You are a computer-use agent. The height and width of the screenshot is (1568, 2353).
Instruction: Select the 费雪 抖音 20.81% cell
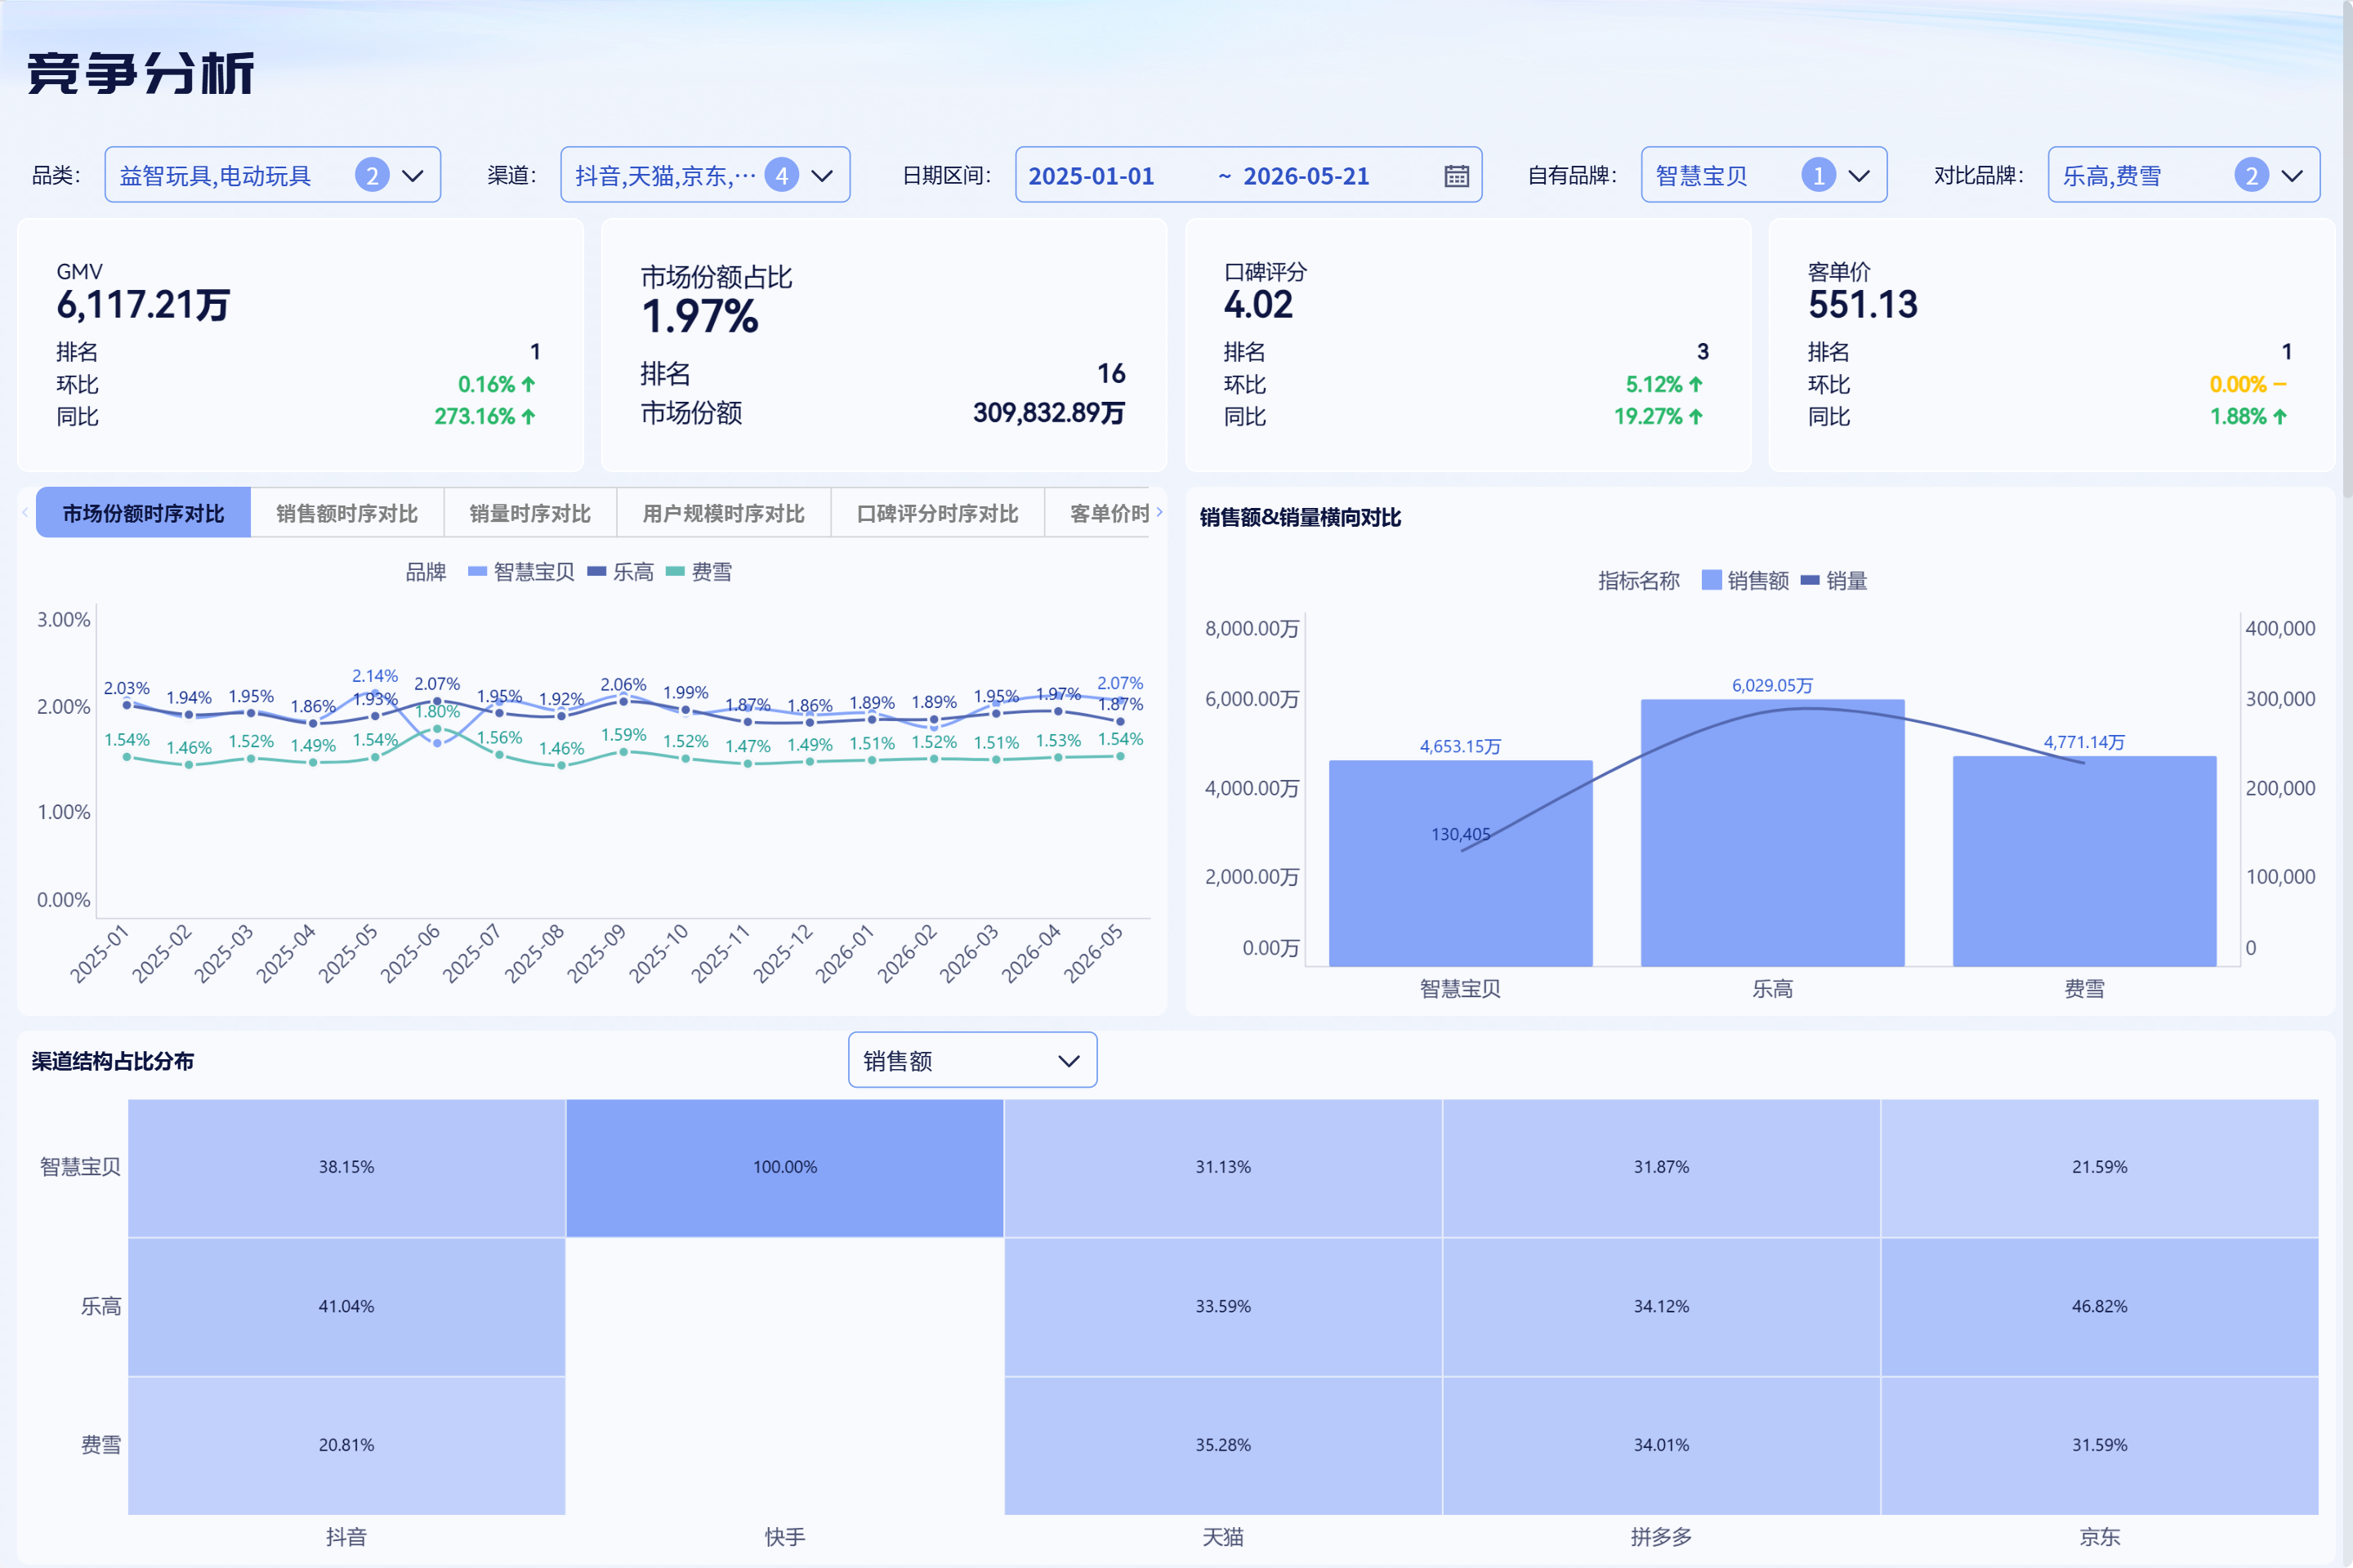tap(346, 1446)
